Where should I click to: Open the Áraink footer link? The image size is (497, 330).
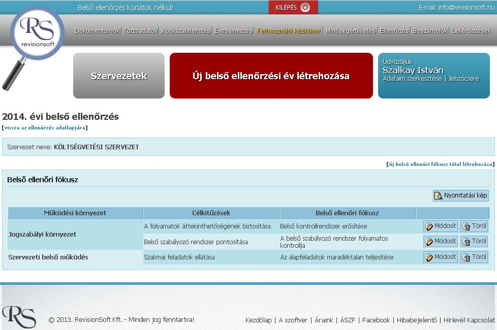click(324, 320)
